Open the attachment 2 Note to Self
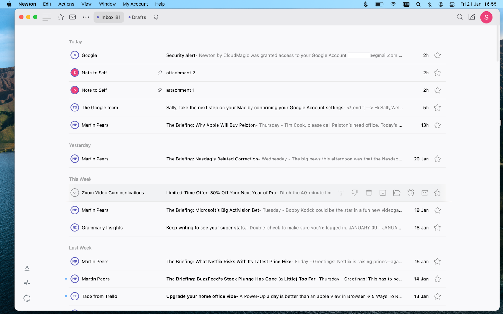503x314 pixels. [x=257, y=73]
